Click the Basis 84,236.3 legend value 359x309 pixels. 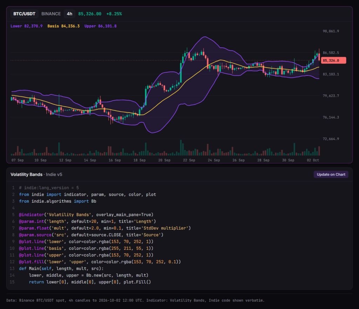[x=63, y=26]
